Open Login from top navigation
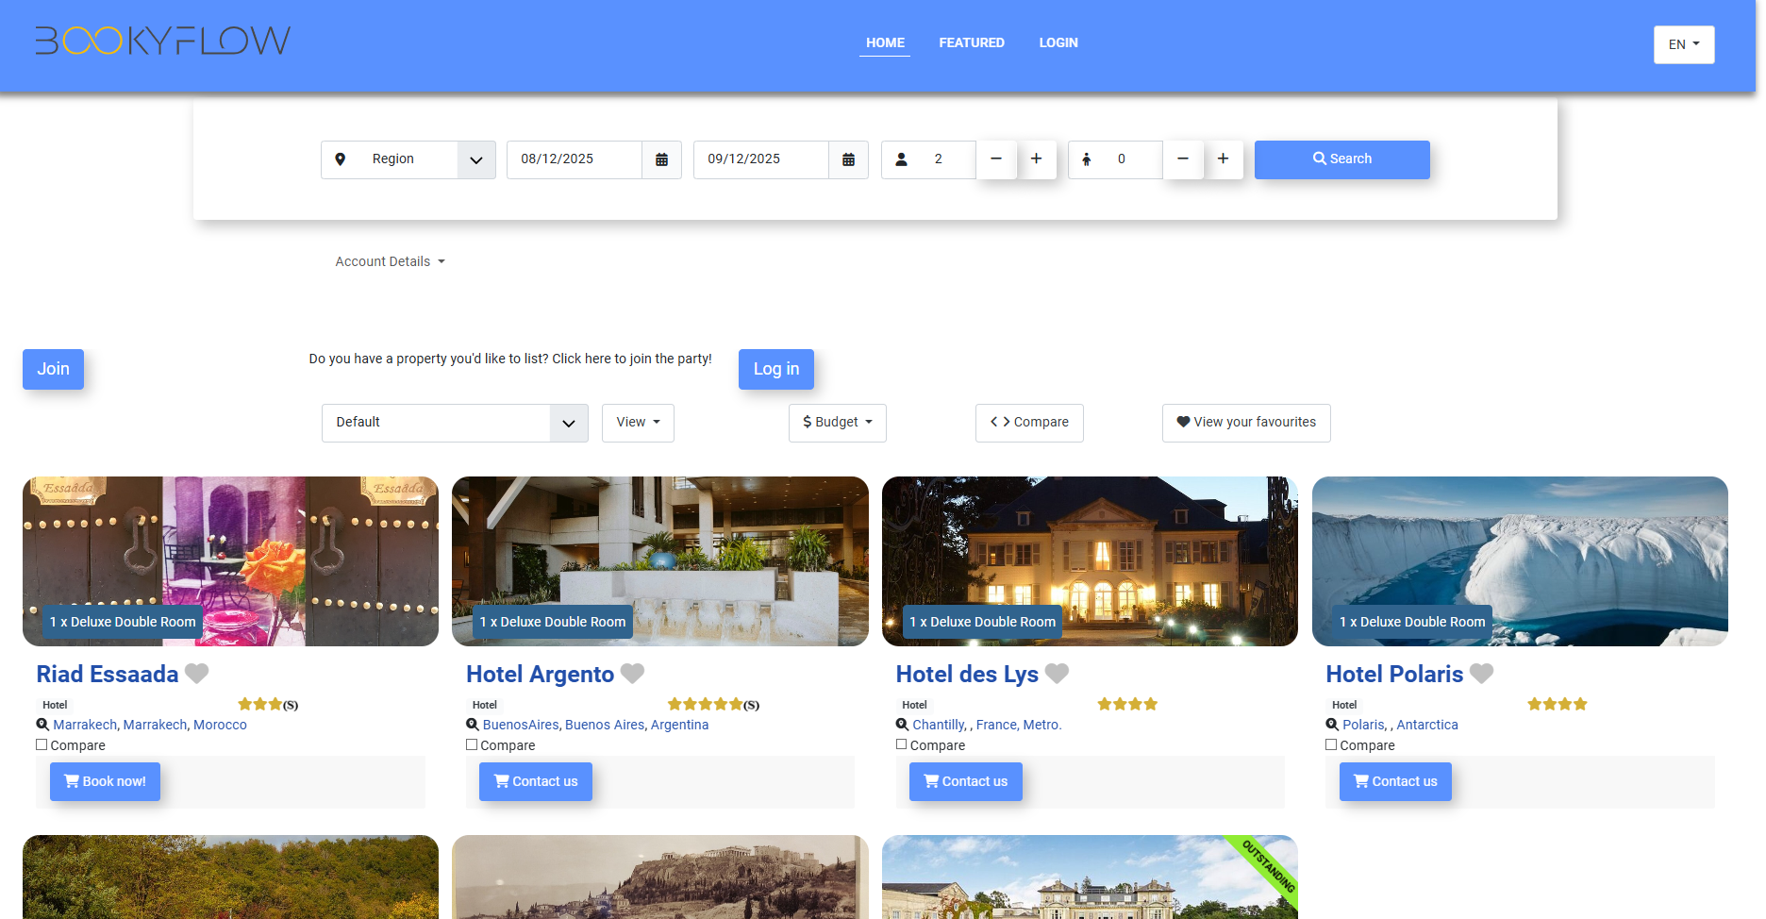The height and width of the screenshot is (919, 1766). point(1058,42)
